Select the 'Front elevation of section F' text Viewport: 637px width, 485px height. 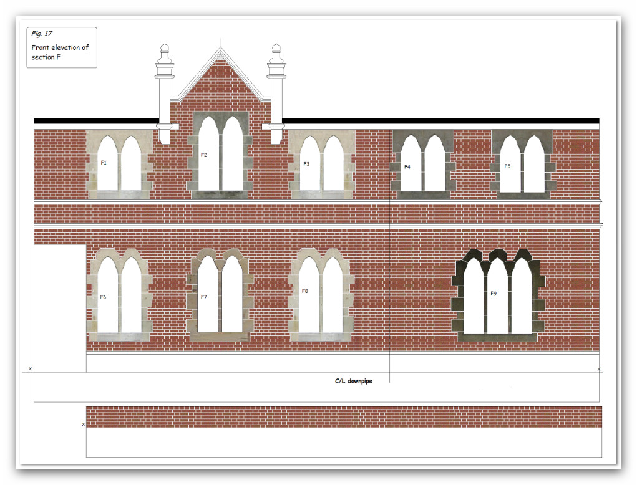(56, 52)
